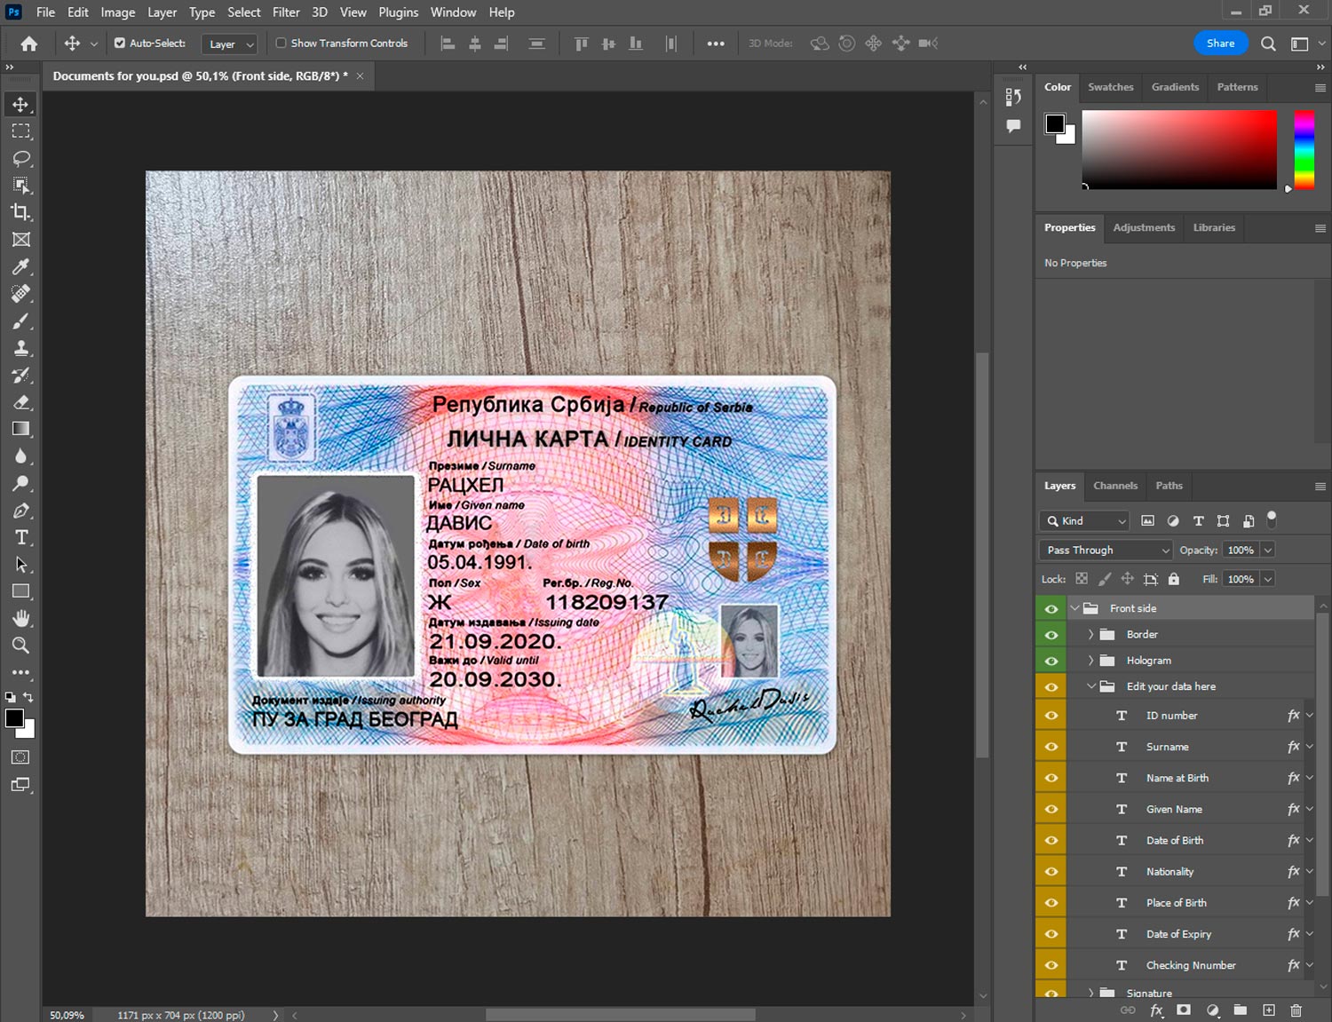This screenshot has width=1332, height=1022.
Task: Switch to the Swatches panel tab
Action: point(1110,87)
